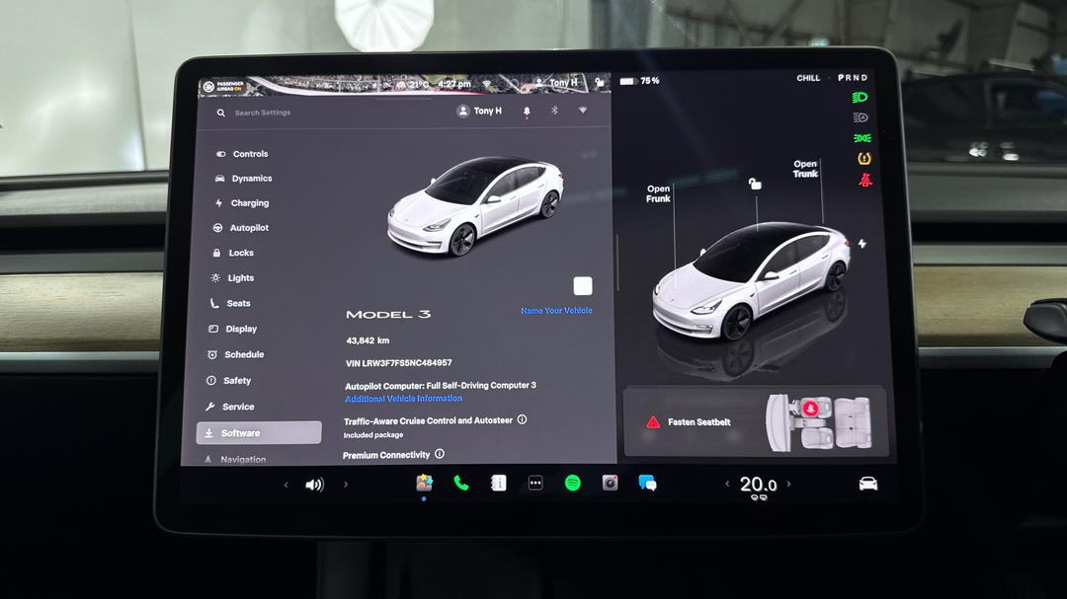This screenshot has width=1067, height=599.
Task: Tap the 21°C outside temperature
Action: [x=419, y=85]
